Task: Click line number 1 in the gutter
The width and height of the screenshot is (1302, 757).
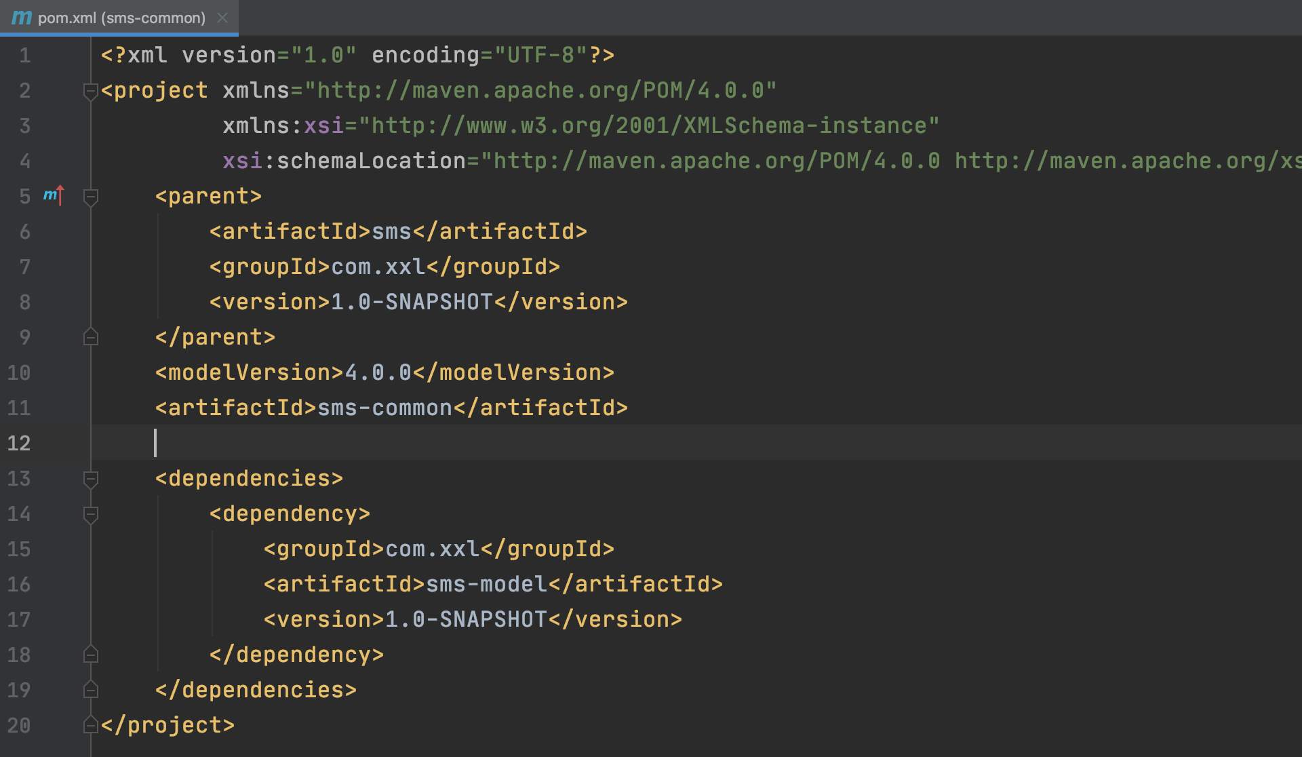Action: pyautogui.click(x=24, y=55)
